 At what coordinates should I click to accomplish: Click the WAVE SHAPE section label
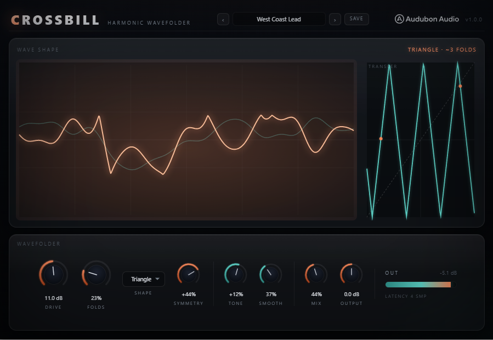pyautogui.click(x=38, y=50)
